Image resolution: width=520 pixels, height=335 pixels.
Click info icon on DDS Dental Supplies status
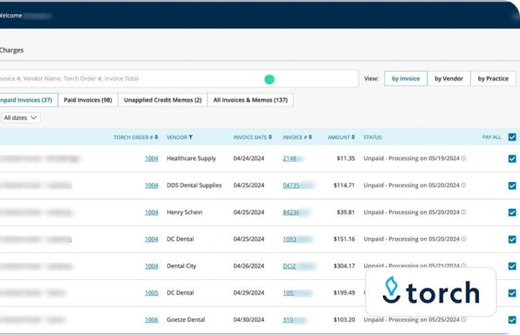pos(463,185)
